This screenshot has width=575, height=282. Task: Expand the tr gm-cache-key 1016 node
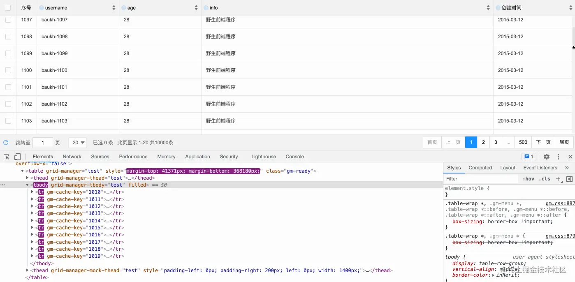click(32, 235)
